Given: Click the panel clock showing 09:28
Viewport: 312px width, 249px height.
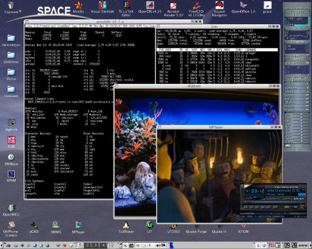Looking at the screenshot, I should [x=291, y=245].
